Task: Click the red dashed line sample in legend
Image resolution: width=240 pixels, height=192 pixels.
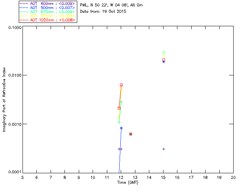Action: coord(24,20)
